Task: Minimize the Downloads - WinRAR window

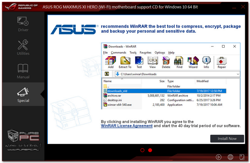Action: (212, 46)
